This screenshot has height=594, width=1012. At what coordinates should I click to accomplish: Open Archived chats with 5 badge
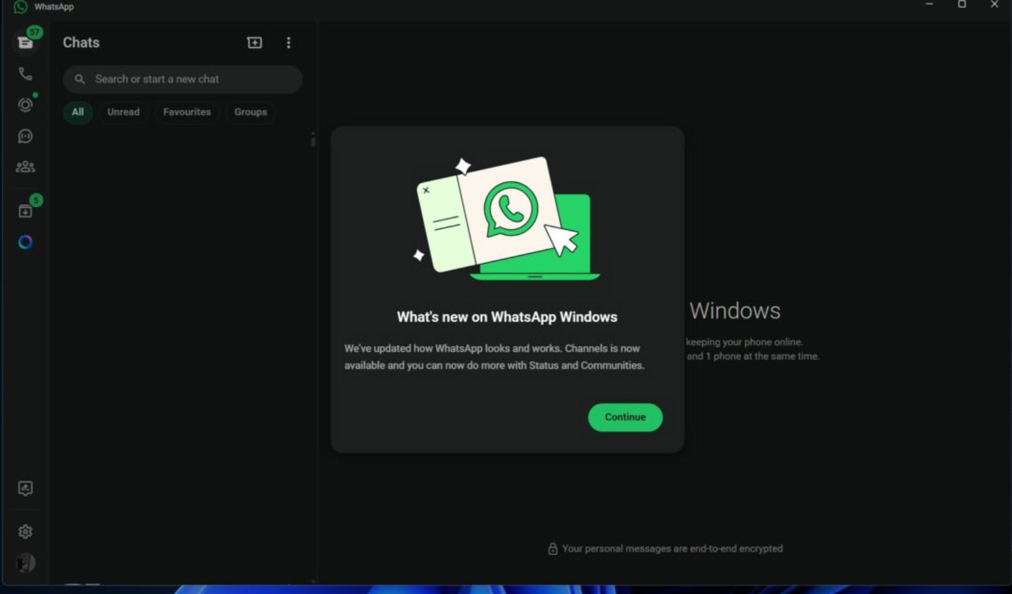tap(26, 211)
